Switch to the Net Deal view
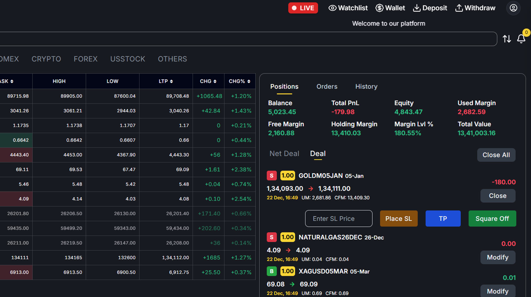 tap(284, 154)
